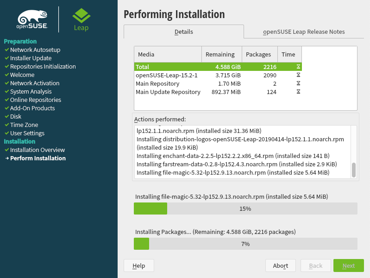Viewport: 370px width, 278px height.
Task: Click file-magic line in Actions performed log
Action: 233,172
